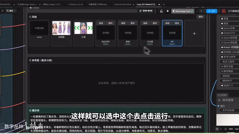Click the batch count field showing 1
This screenshot has height=134, width=239.
click(201, 11)
